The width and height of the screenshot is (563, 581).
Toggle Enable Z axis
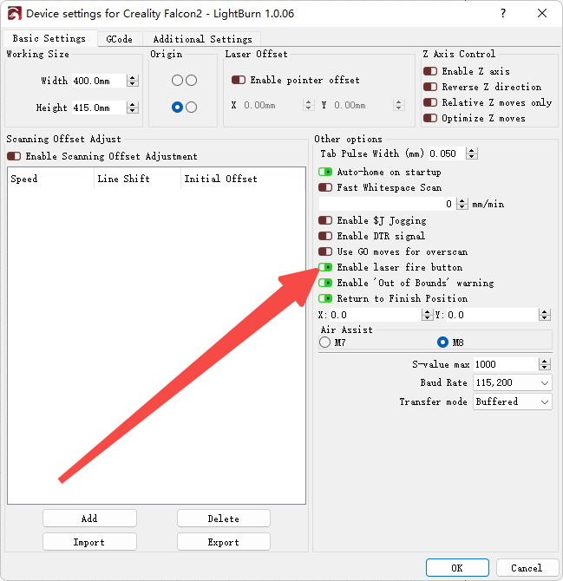click(430, 71)
